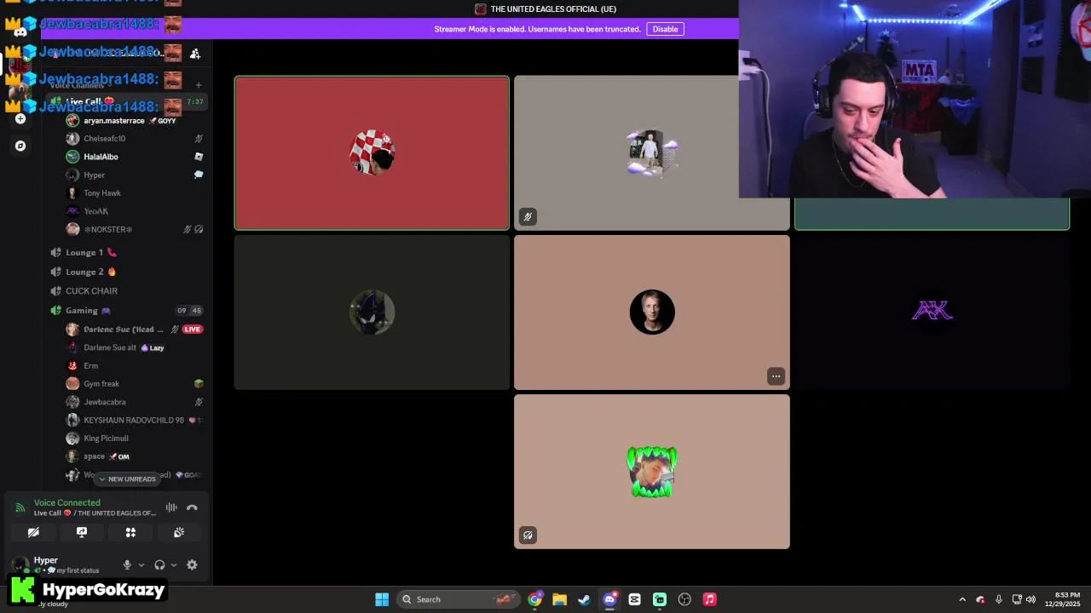This screenshot has height=613, width=1091.
Task: Click user Erm in Gaming channel
Action: (135, 366)
